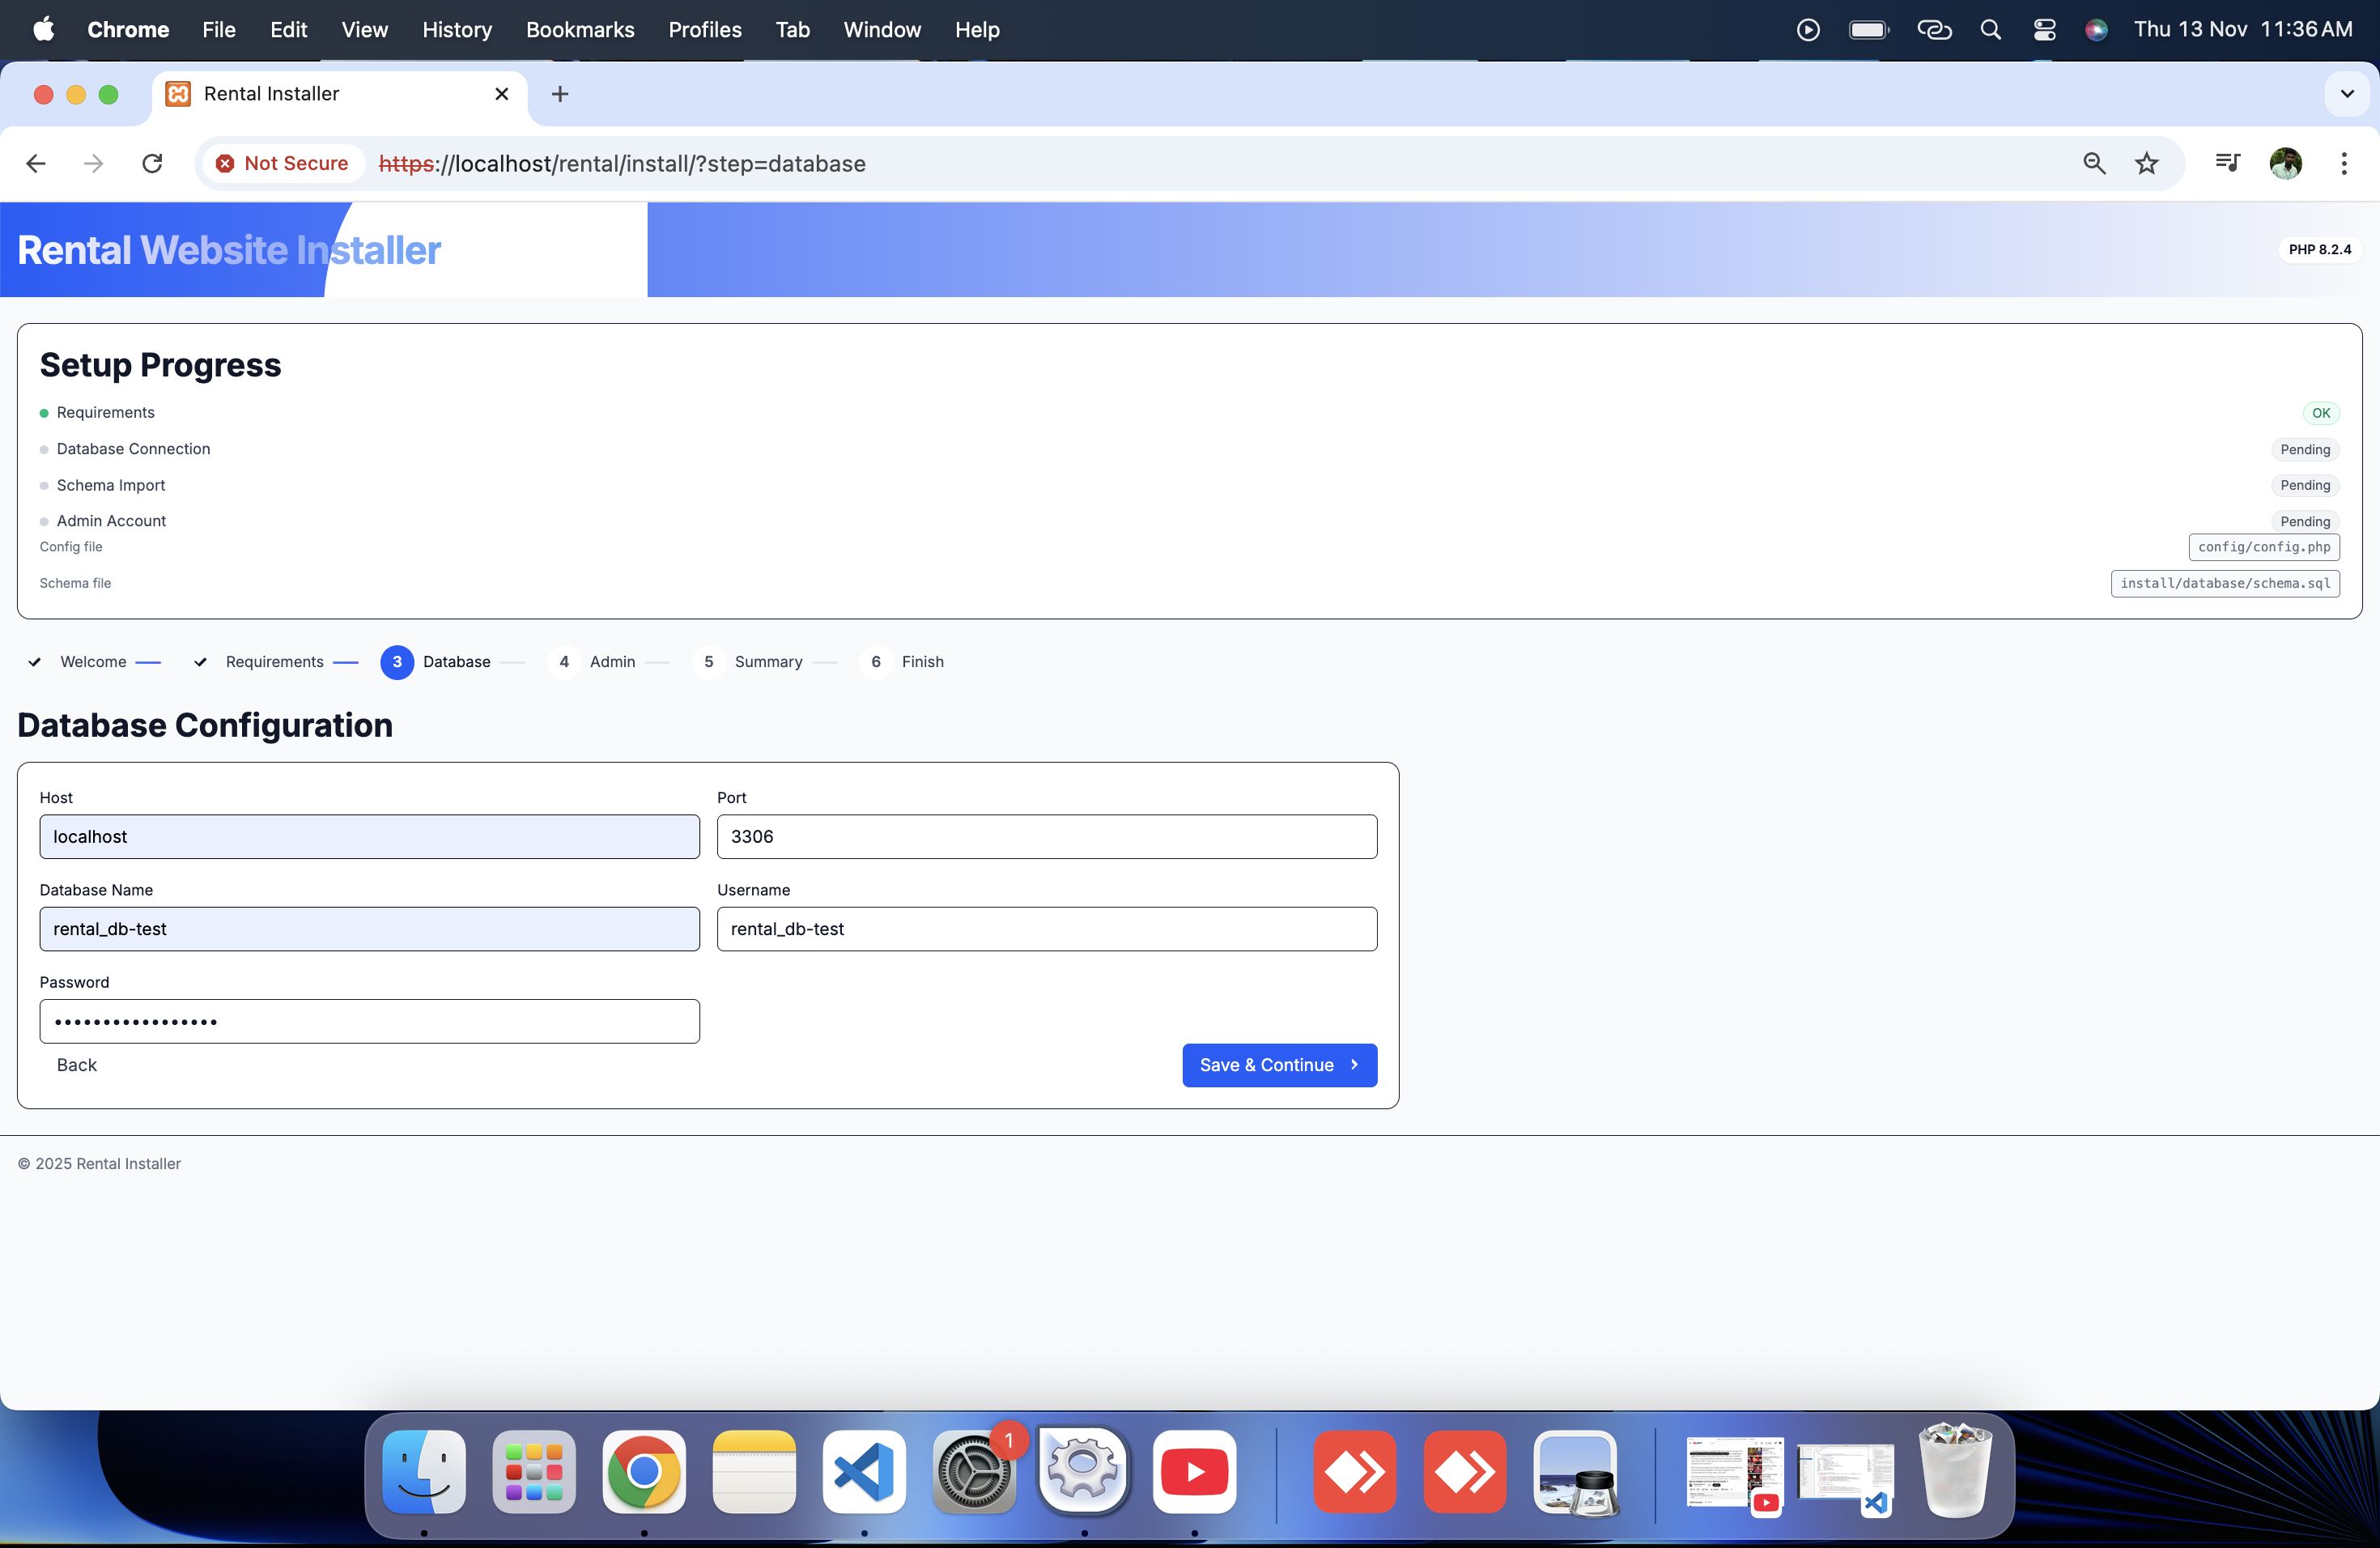Click the Chrome profile avatar
This screenshot has width=2380, height=1548.
coord(2286,163)
